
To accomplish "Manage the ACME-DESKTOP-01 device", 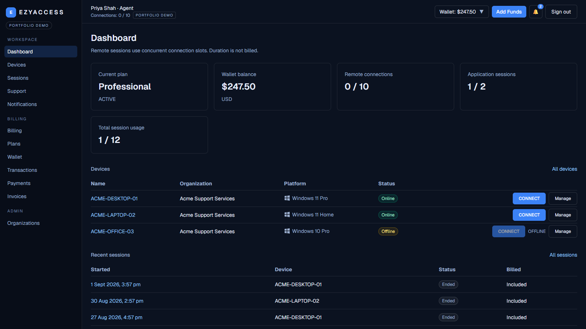I will [x=563, y=198].
